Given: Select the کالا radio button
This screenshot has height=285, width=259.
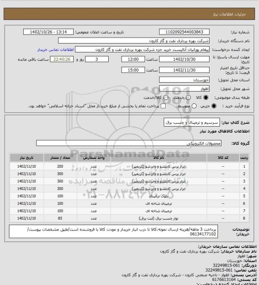Looking at the screenshot, I should [206, 97].
